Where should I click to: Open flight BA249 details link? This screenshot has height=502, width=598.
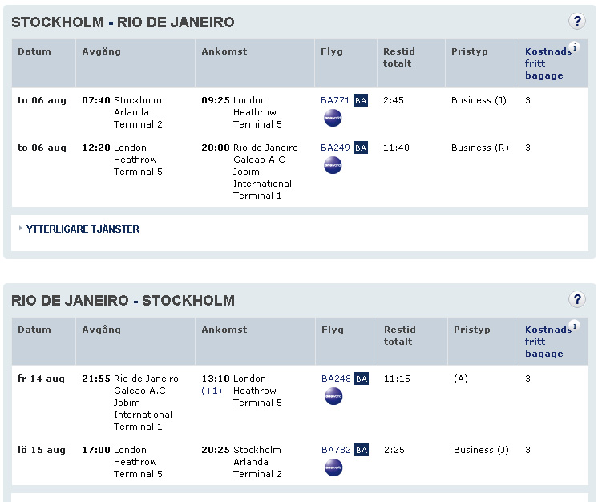pos(335,148)
